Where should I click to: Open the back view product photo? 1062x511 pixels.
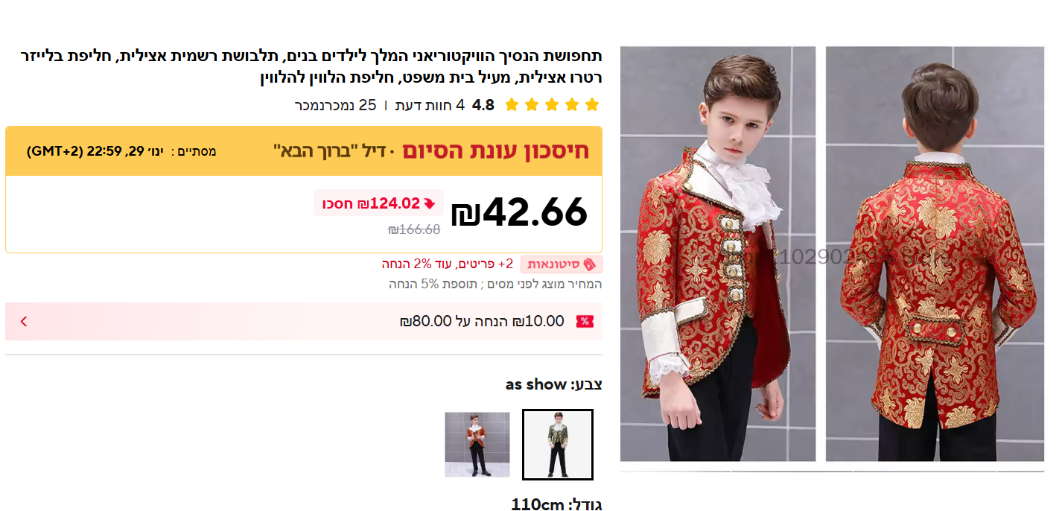tap(935, 254)
